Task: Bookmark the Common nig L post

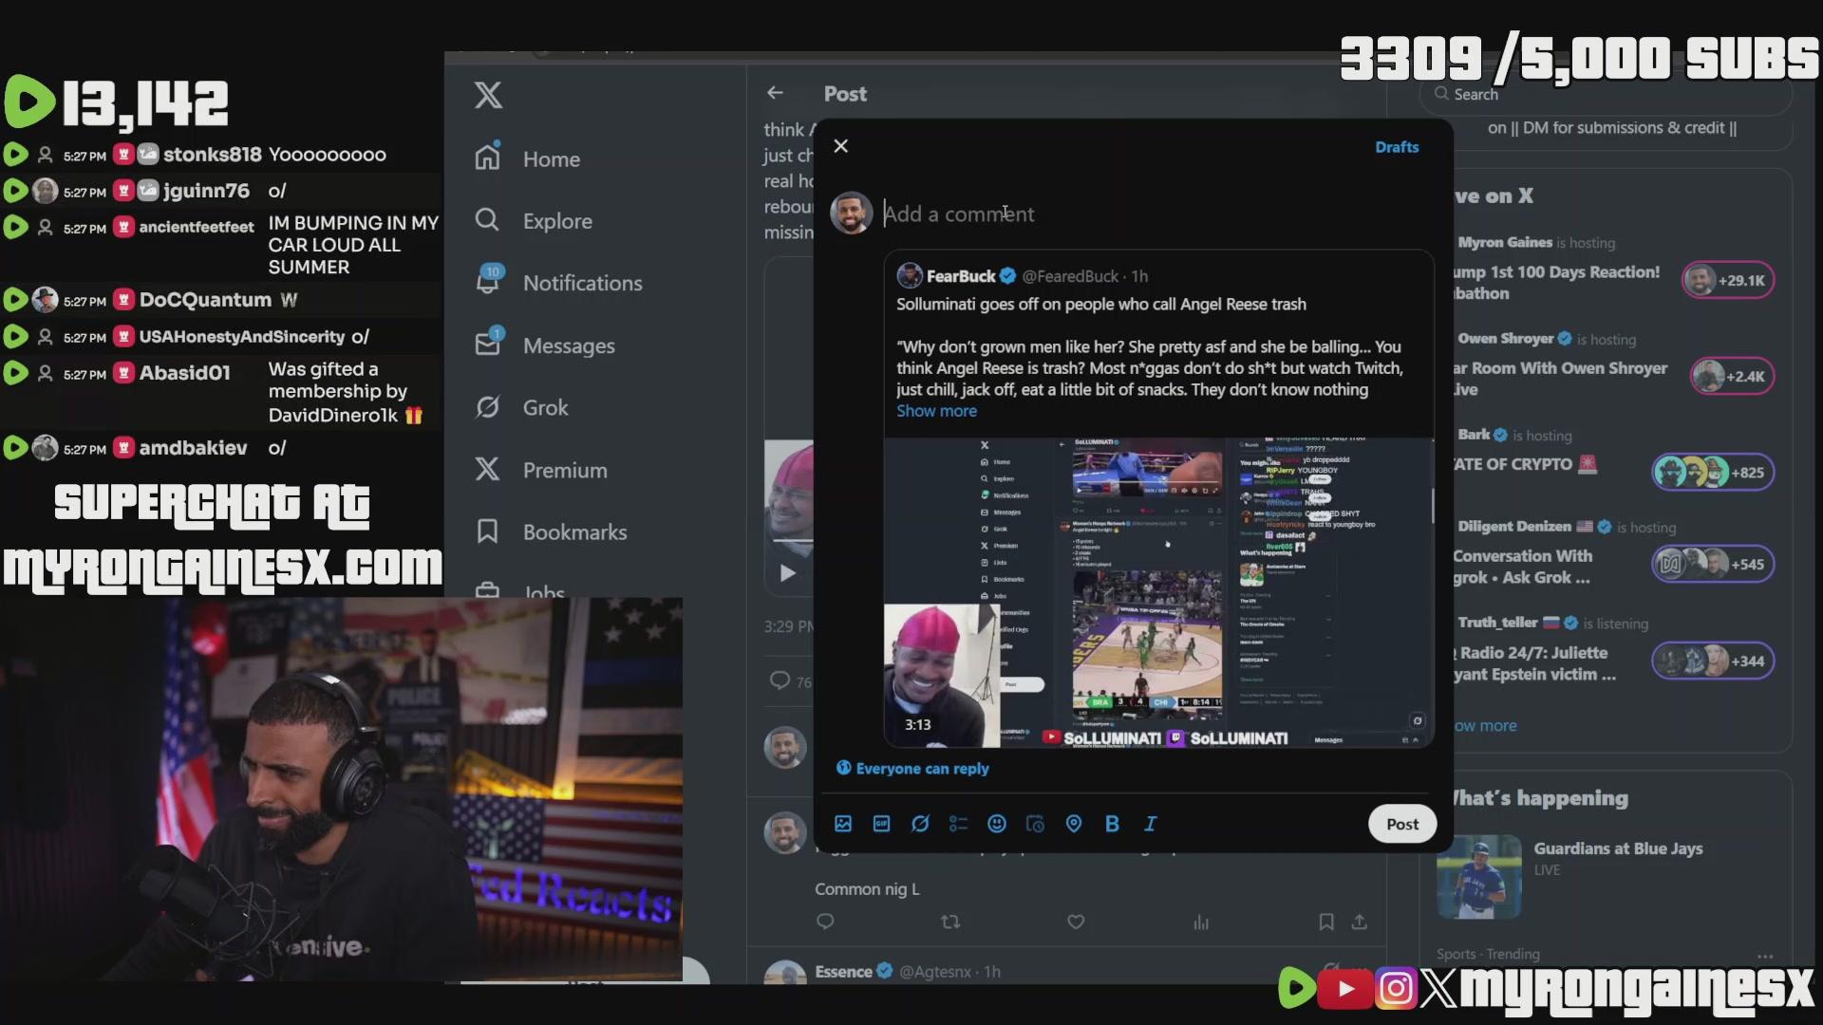Action: point(1326,922)
